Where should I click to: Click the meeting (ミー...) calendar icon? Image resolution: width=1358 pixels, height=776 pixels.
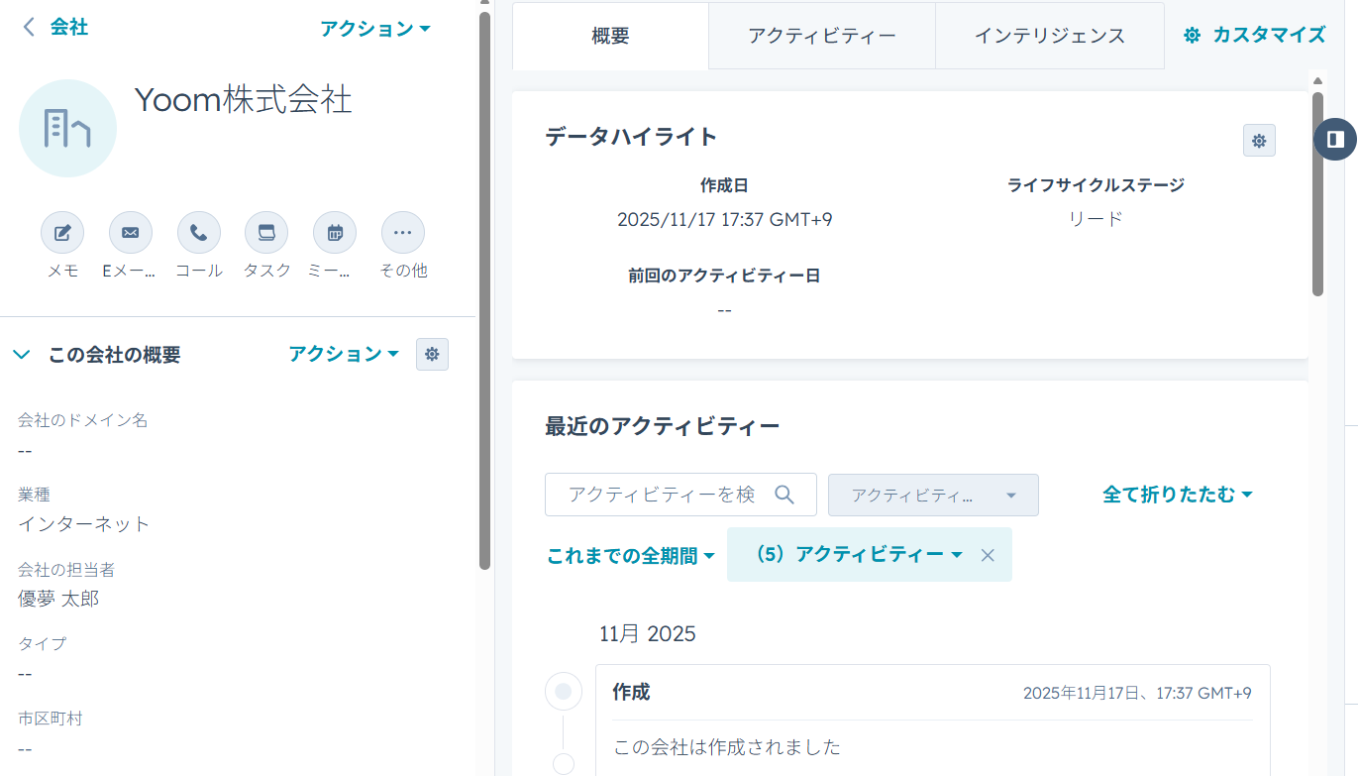click(335, 233)
